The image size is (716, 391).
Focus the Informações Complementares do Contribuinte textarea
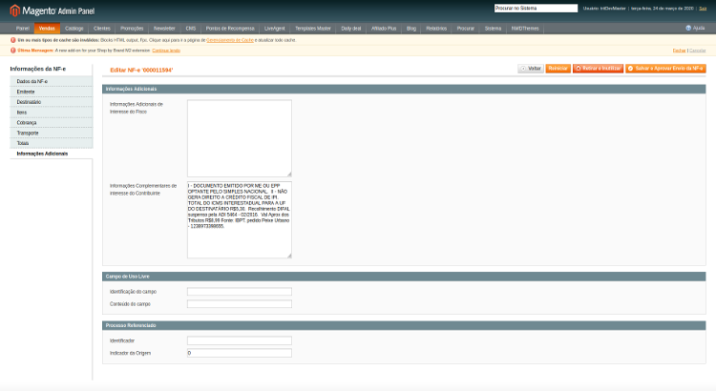(240, 220)
